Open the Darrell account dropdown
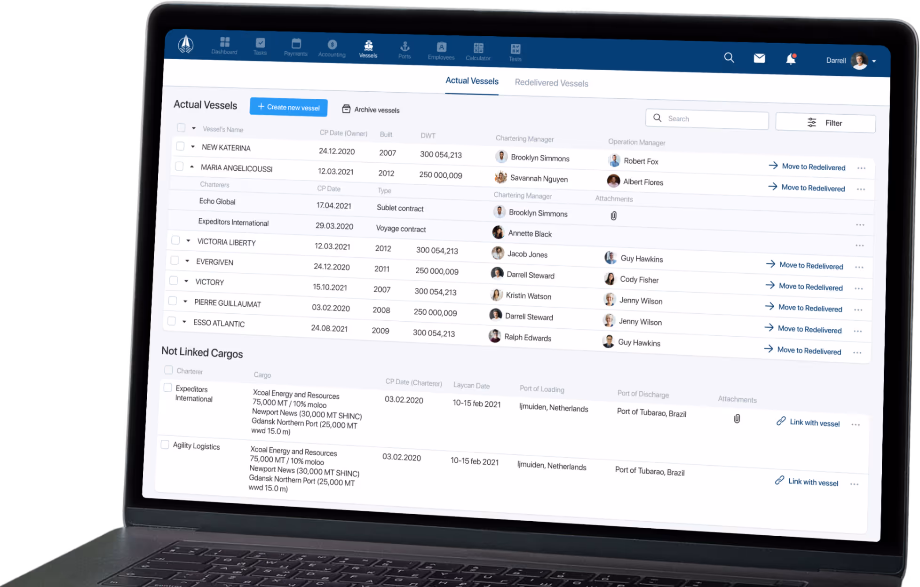 pos(875,61)
